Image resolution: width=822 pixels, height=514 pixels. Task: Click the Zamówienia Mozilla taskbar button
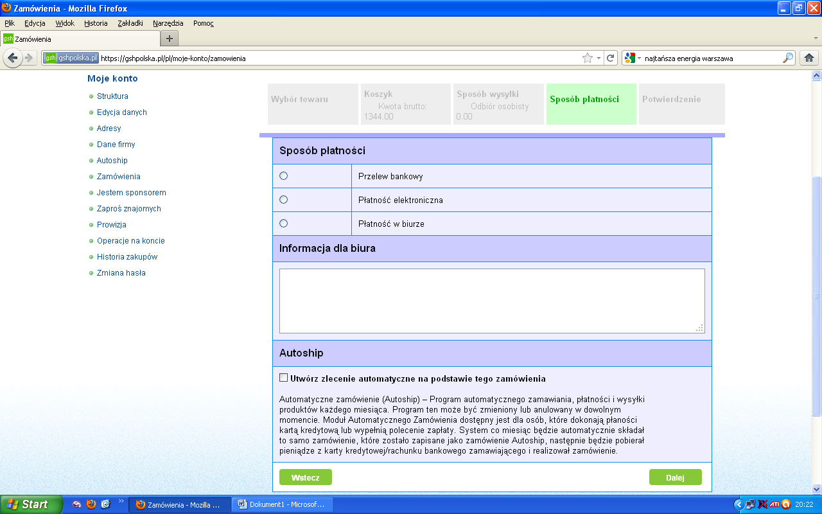180,504
